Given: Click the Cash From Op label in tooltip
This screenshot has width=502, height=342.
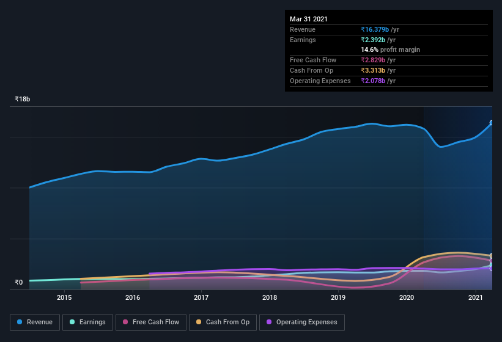Looking at the screenshot, I should tap(311, 70).
